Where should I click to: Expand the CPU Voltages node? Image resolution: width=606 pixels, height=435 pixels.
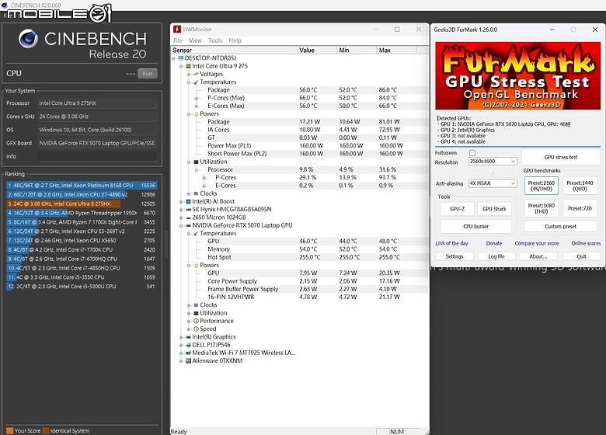pos(189,74)
